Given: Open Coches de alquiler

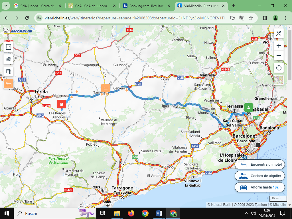Looking at the screenshot, I should pyautogui.click(x=259, y=176).
